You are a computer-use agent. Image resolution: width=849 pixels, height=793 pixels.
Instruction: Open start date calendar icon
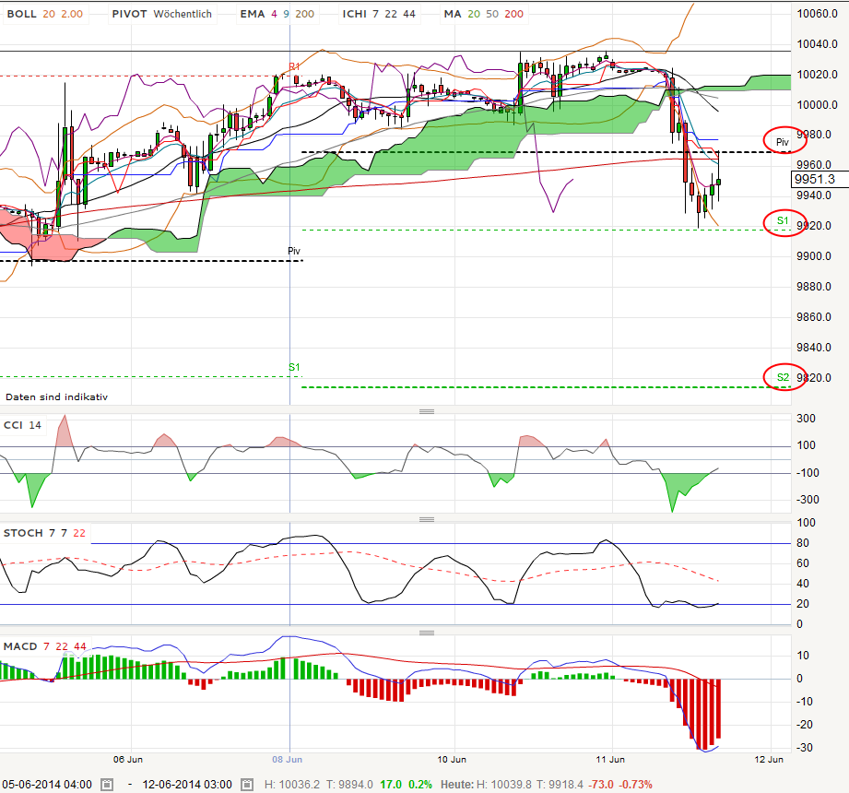[x=107, y=785]
